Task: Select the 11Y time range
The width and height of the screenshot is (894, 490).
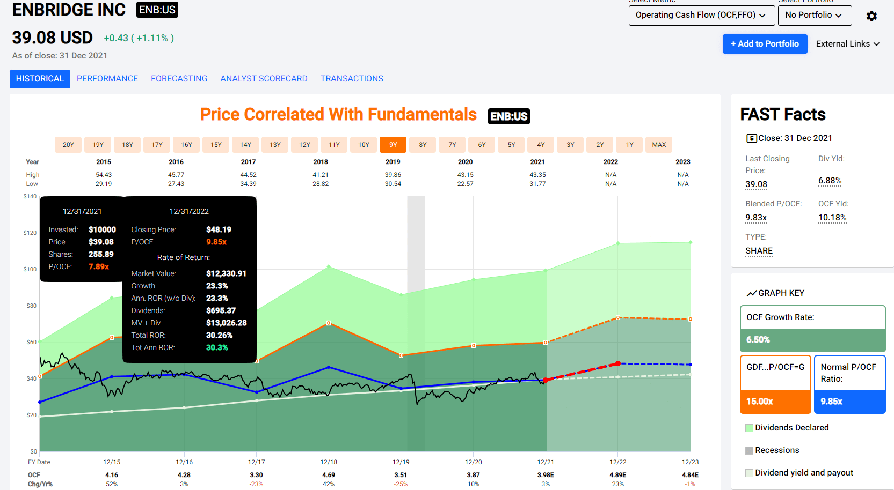Action: [x=334, y=145]
